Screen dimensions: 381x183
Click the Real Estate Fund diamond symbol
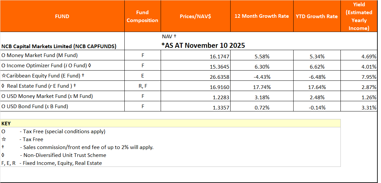click(x=3, y=86)
